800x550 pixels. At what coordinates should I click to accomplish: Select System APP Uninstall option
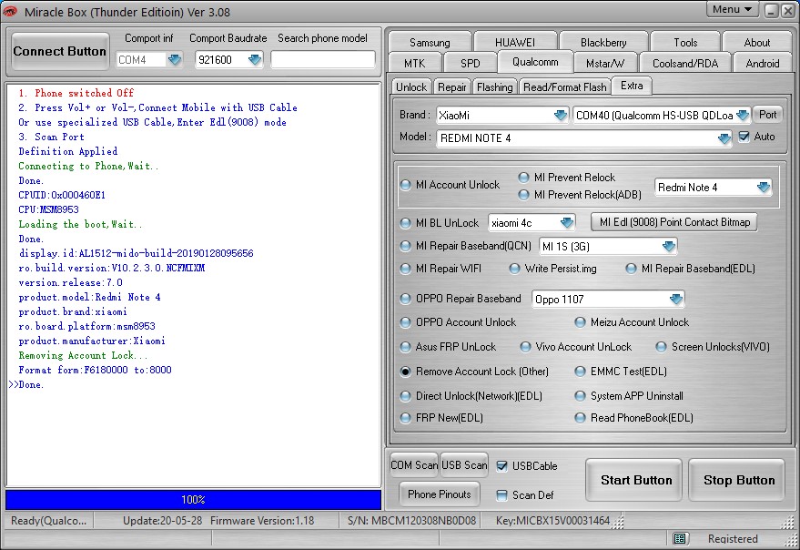pyautogui.click(x=580, y=396)
